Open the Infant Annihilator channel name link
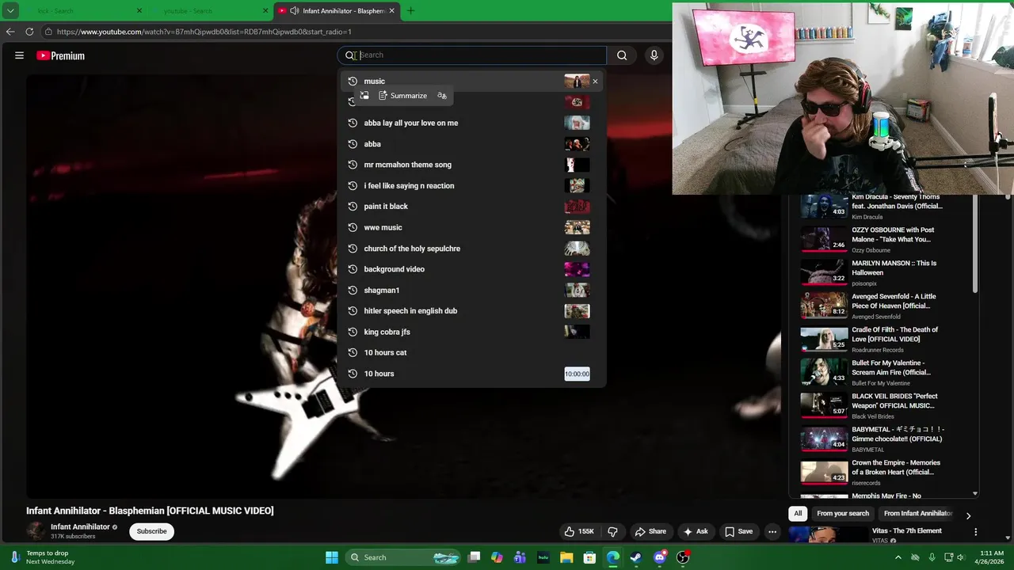The width and height of the screenshot is (1014, 570). 80,526
